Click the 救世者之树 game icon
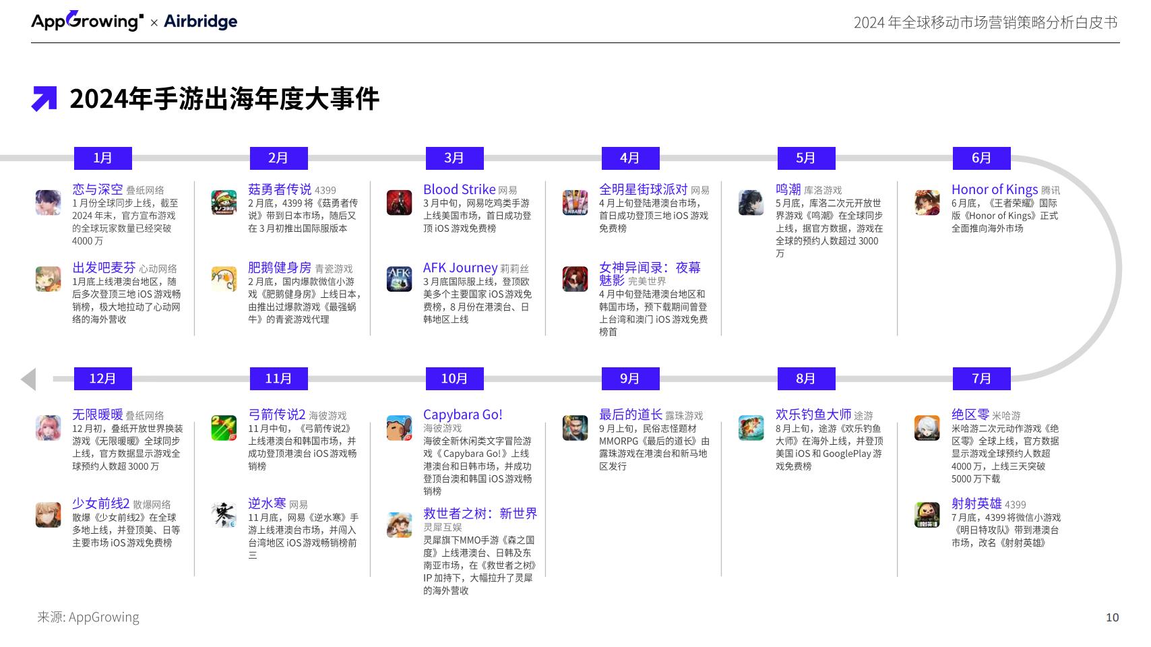The height and width of the screenshot is (647, 1151). point(400,525)
